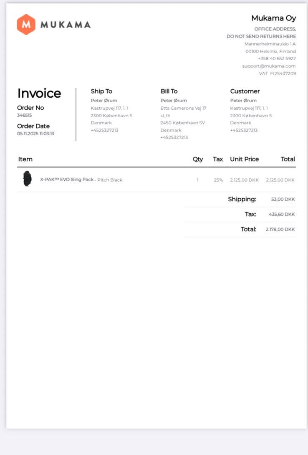
Task: Select order number 346515
Action: tap(24, 115)
